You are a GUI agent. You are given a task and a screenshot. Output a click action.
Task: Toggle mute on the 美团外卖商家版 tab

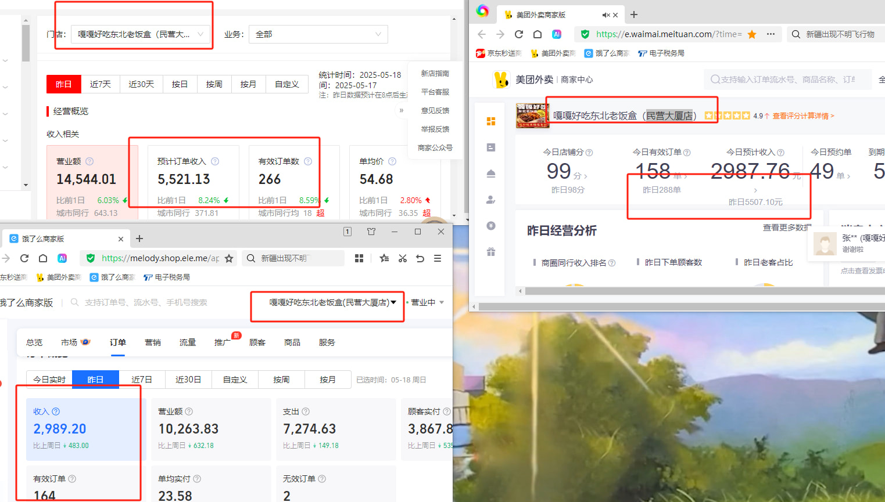click(x=605, y=15)
